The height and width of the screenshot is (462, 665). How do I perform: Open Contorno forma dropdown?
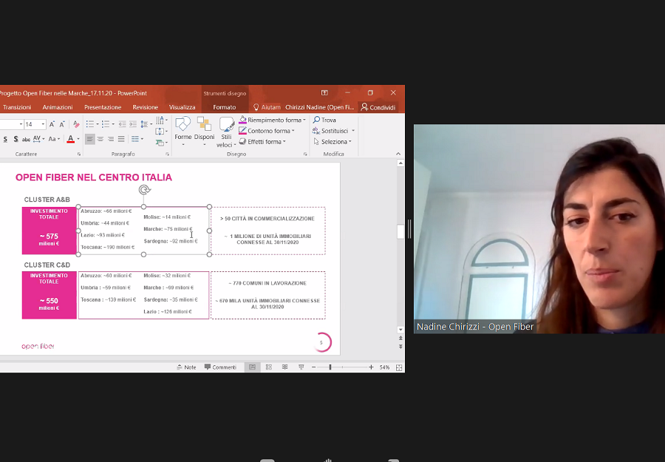point(267,131)
